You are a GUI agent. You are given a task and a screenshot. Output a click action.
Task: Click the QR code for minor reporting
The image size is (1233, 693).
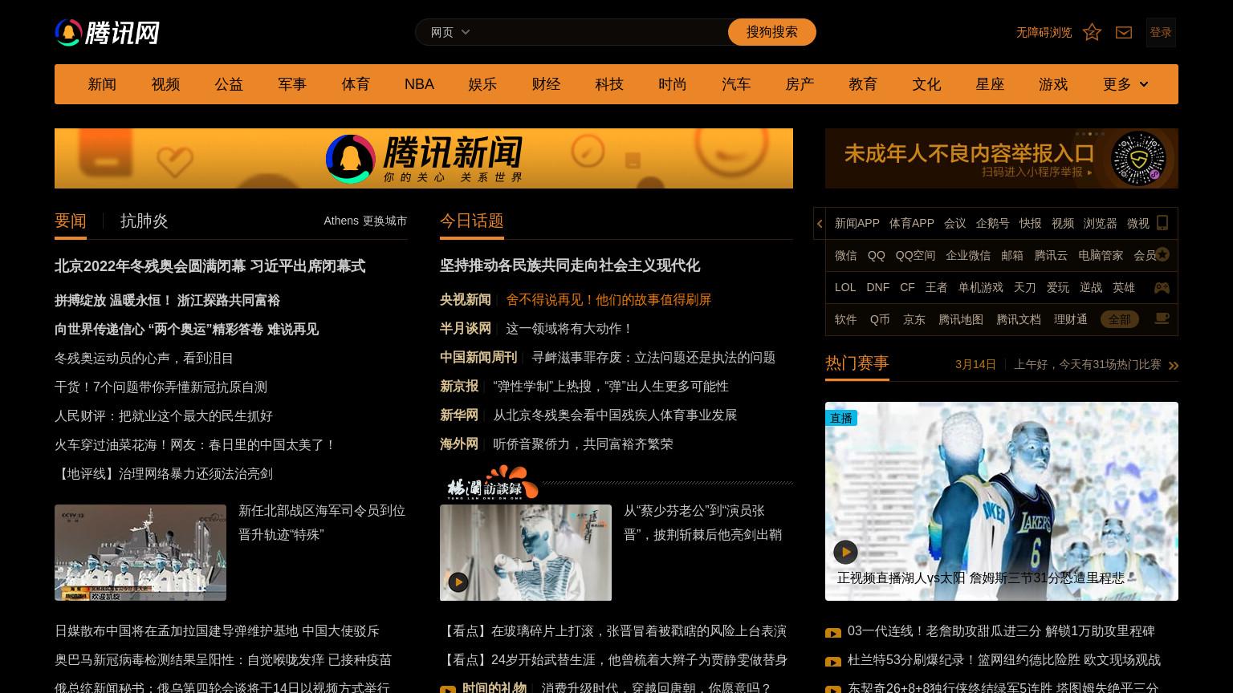point(1138,159)
